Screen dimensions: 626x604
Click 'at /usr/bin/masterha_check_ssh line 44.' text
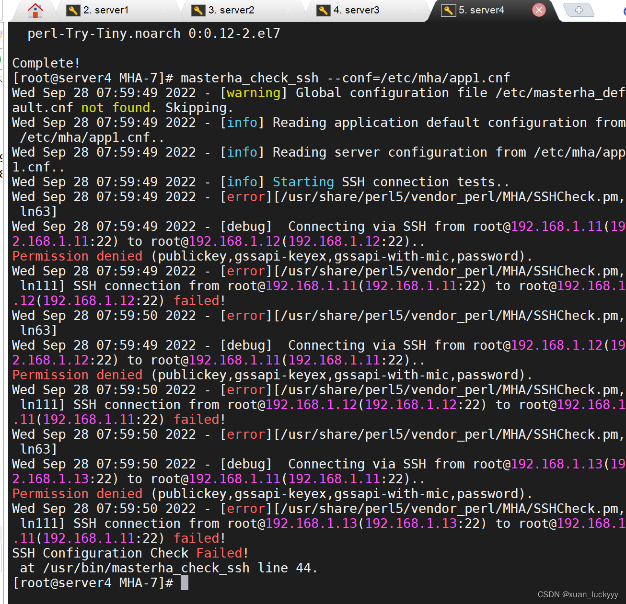point(169,568)
